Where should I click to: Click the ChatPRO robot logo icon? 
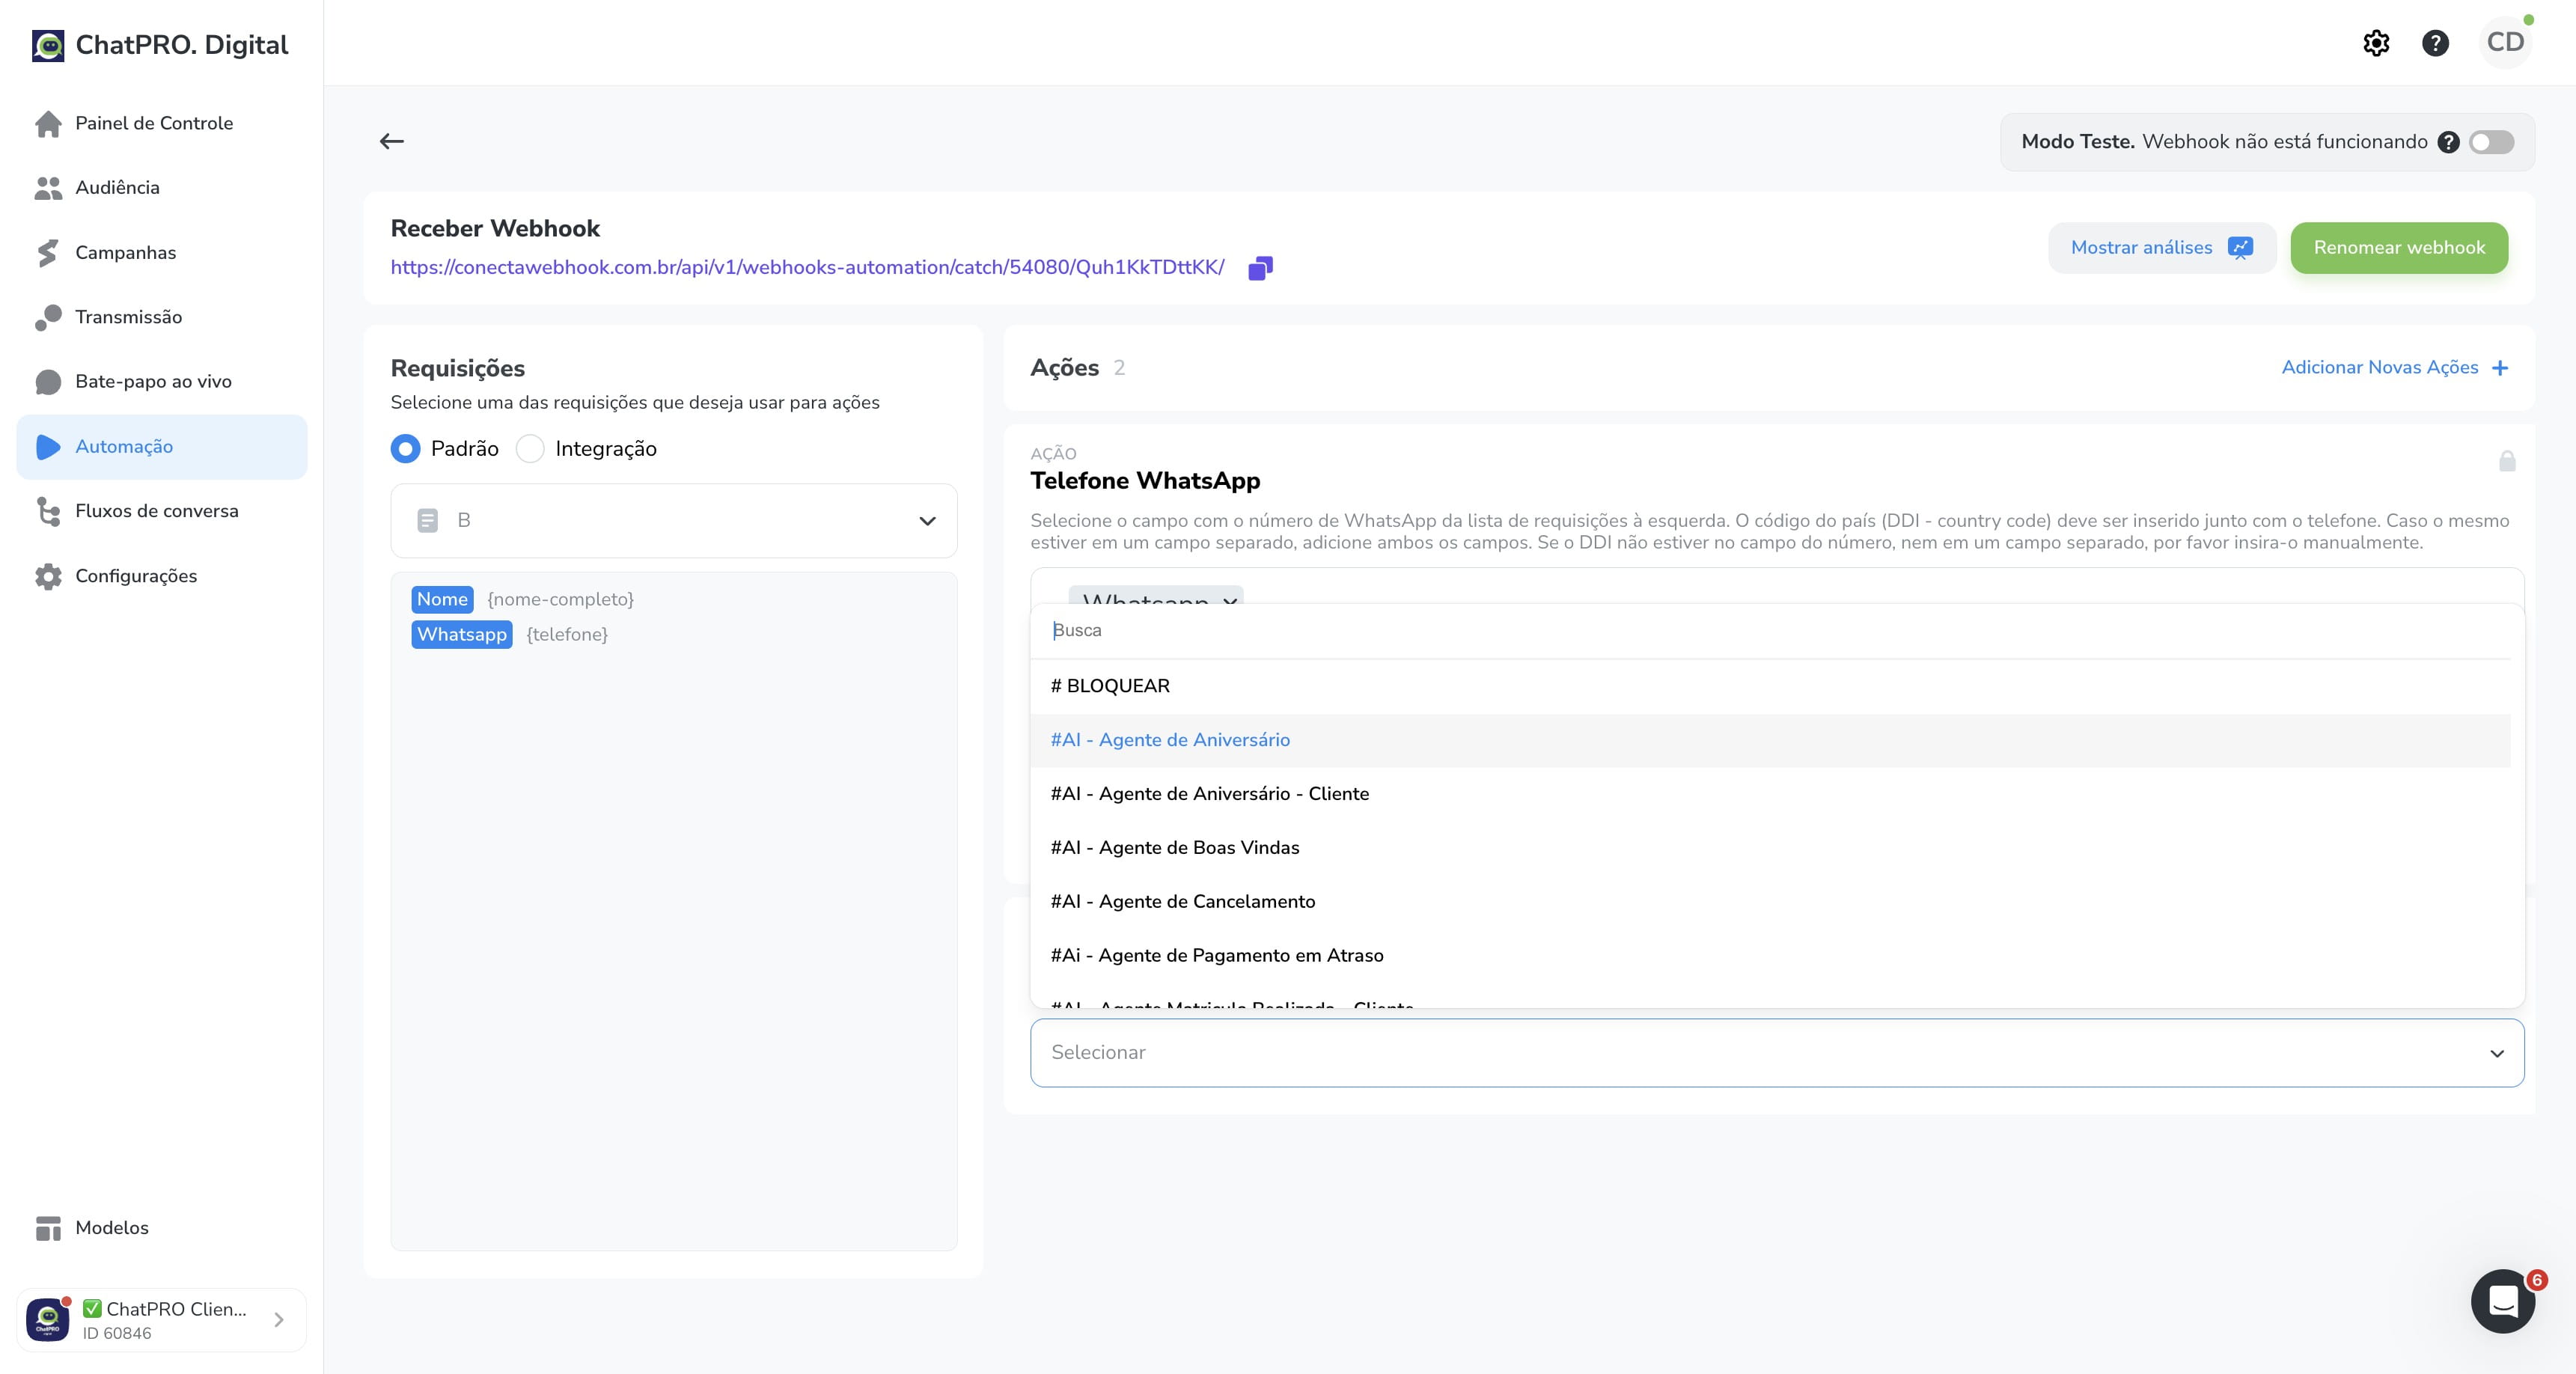coord(48,45)
